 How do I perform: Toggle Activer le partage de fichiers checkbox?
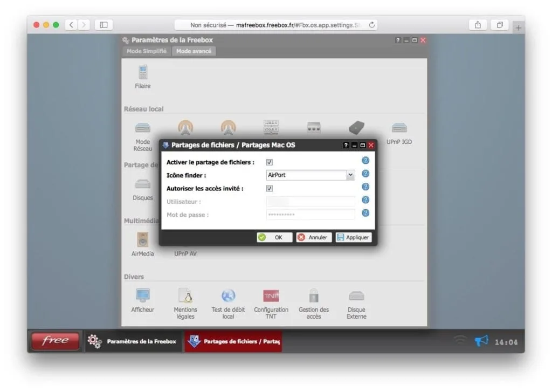click(x=270, y=162)
